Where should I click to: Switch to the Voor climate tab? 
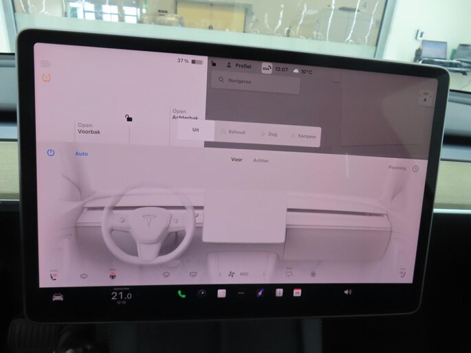coord(237,159)
